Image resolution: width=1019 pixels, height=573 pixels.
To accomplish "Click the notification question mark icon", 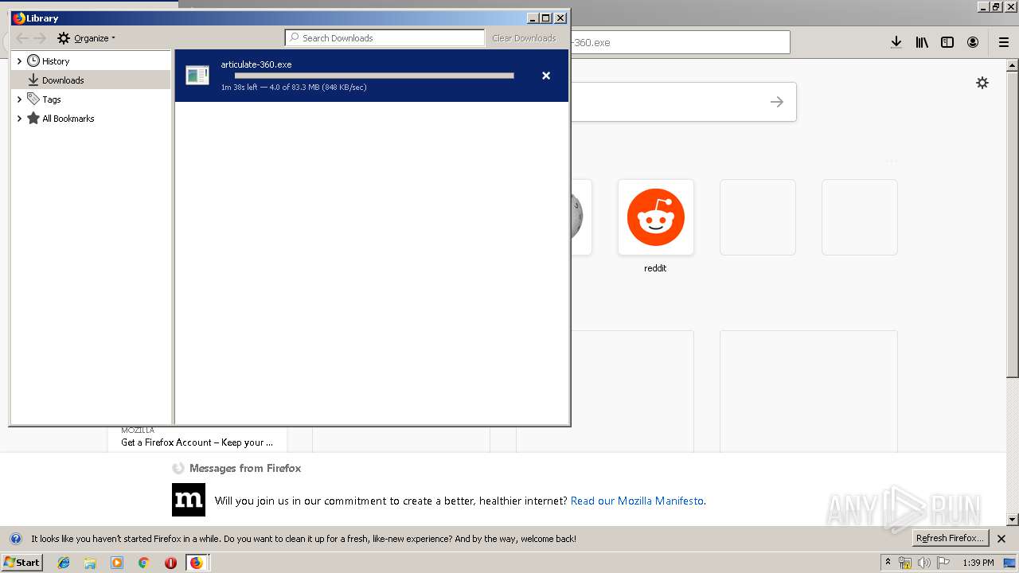I will pyautogui.click(x=16, y=539).
